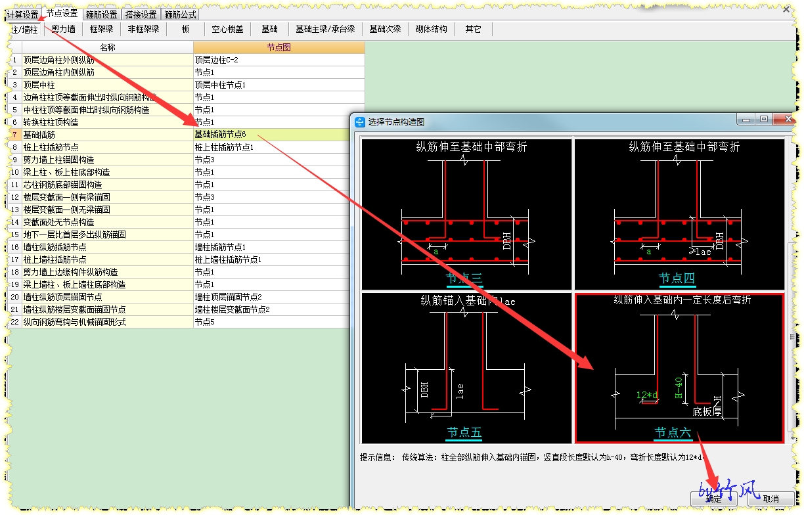Click the 选择节点构造图 dialog icon
804x515 pixels.
[x=360, y=122]
